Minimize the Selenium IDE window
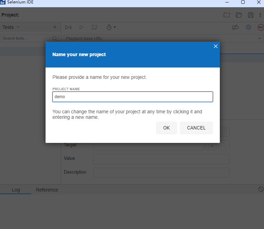 [227, 2]
